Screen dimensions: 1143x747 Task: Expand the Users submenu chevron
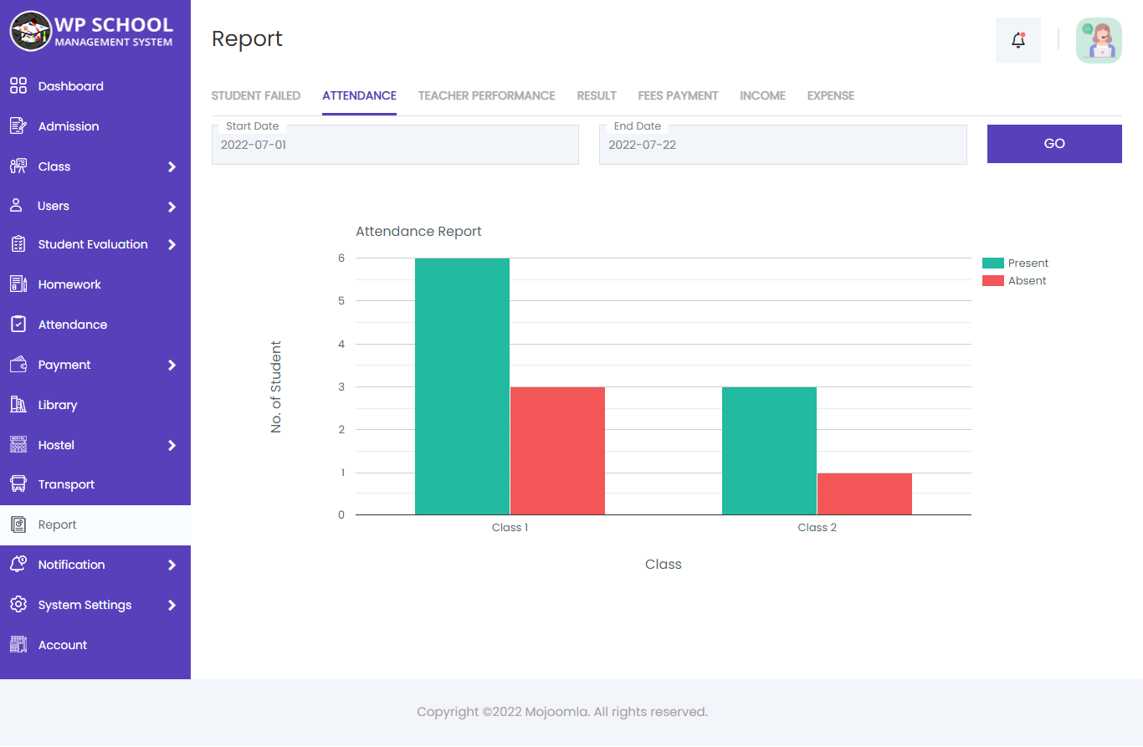point(172,206)
